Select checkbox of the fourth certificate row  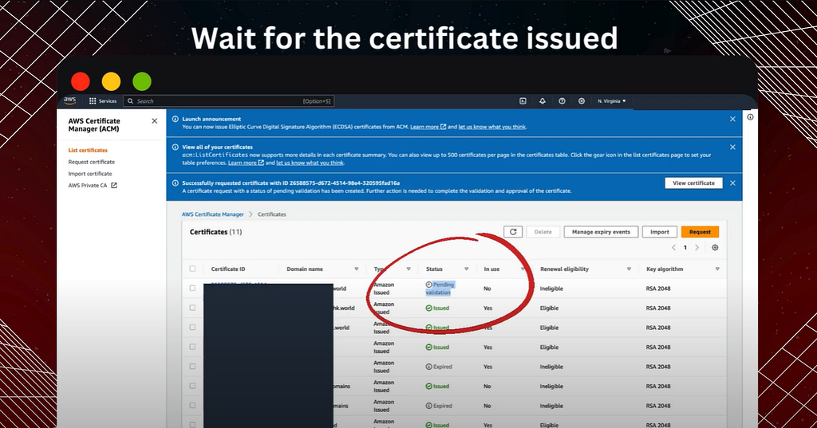coord(192,347)
